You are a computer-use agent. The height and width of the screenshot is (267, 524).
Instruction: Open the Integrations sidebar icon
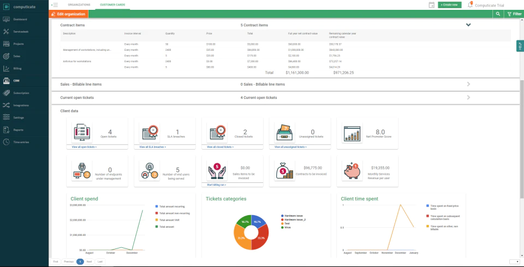[x=6, y=105]
